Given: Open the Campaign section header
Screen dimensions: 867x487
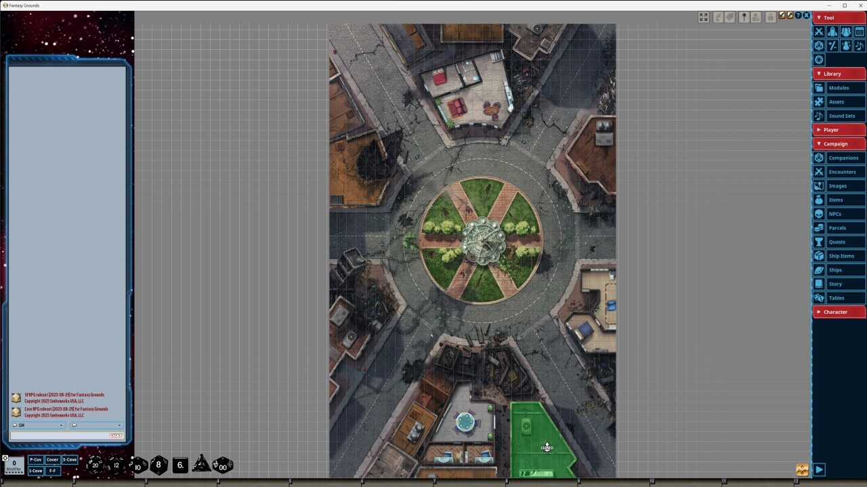Looking at the screenshot, I should click(837, 143).
